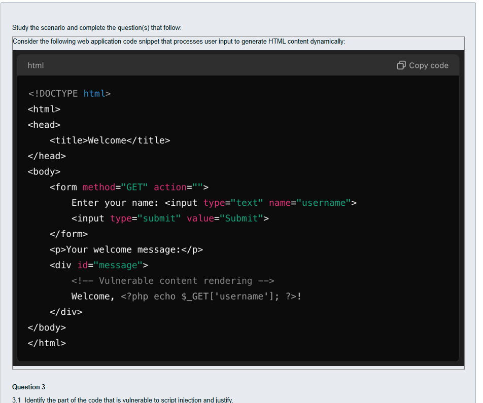Click the 'Copy code' button label
The image size is (483, 403).
429,65
